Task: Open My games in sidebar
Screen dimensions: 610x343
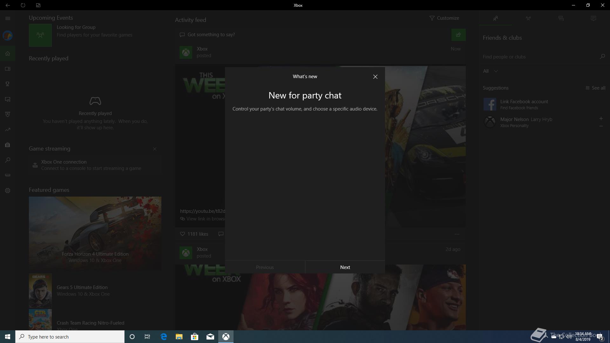Action: click(8, 69)
